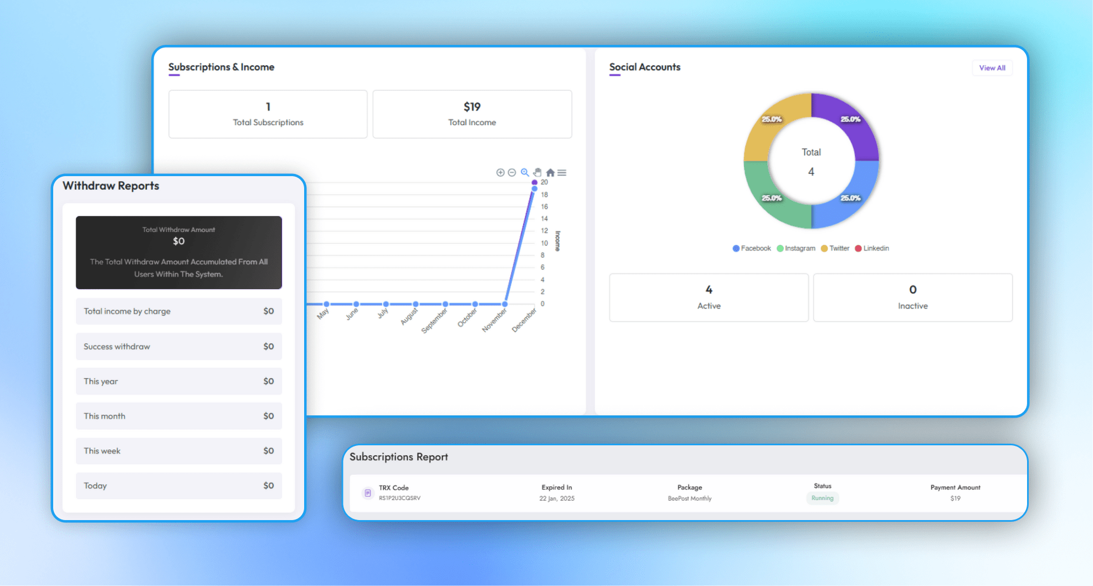Screen dimensions: 1093x586
Task: Click the transaction document icon beside TRX Code
Action: click(367, 493)
